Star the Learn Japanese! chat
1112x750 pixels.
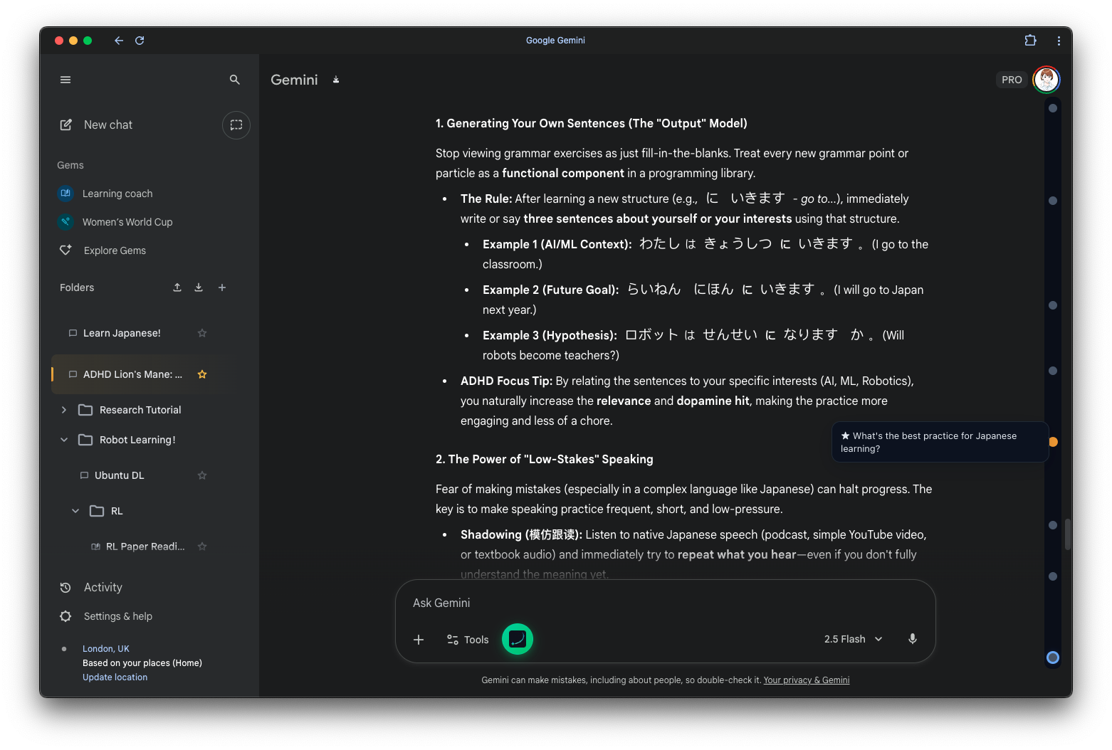pos(201,332)
